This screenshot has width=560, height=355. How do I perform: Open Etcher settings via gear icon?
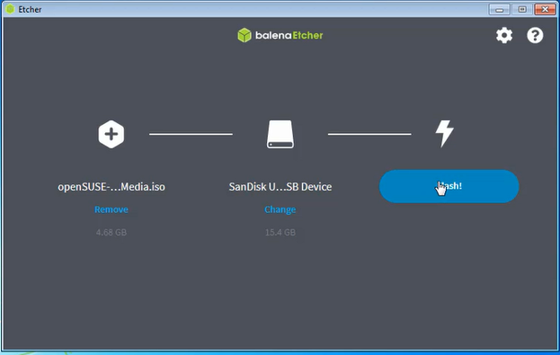tap(504, 35)
